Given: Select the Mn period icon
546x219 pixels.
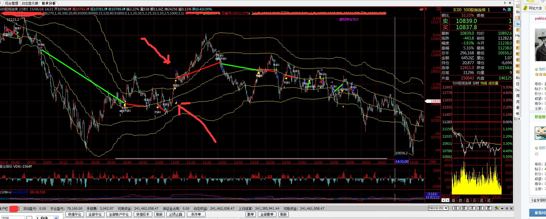Looking at the screenshot, I should 518,35.
